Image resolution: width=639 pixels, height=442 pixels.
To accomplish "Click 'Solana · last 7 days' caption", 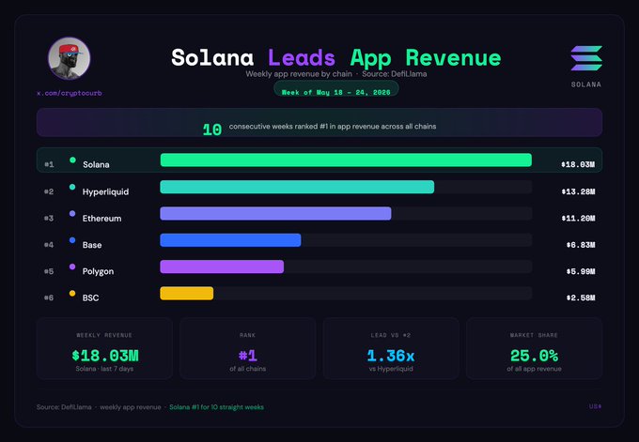I will [x=104, y=369].
